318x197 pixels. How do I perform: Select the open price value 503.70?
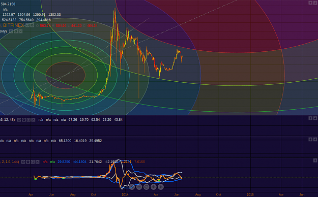[45, 26]
